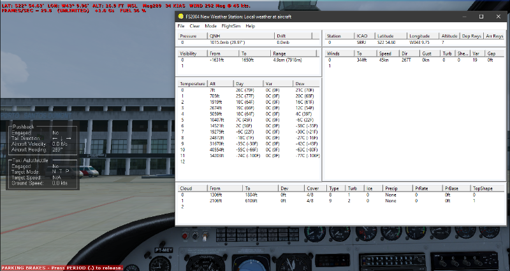Viewport: 510px width, 271px height.
Task: Select temperature row with altitude 54203ft
Action: (249, 156)
